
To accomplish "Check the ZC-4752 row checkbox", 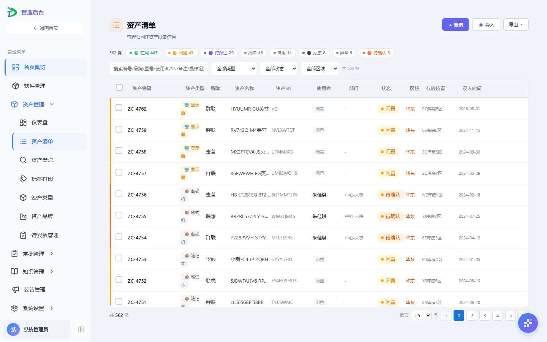I will (119, 280).
